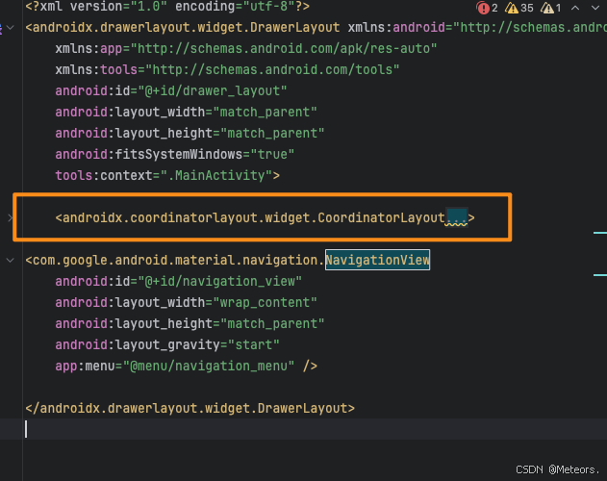Click the upper cyan stripe mark in scrollbar
The image size is (607, 481).
point(600,233)
